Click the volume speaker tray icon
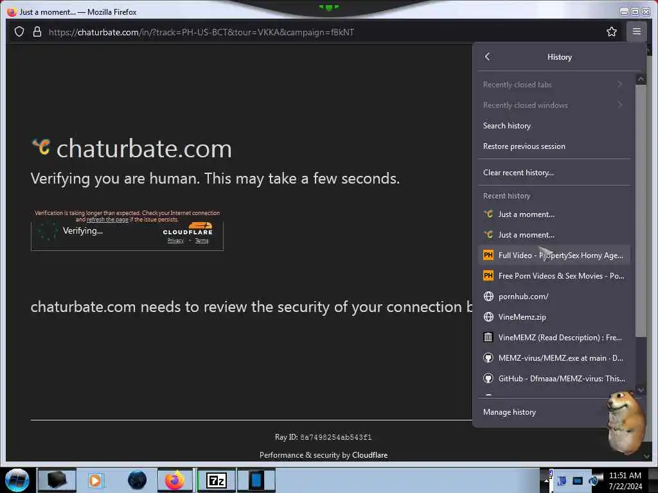The image size is (658, 493). 593,481
